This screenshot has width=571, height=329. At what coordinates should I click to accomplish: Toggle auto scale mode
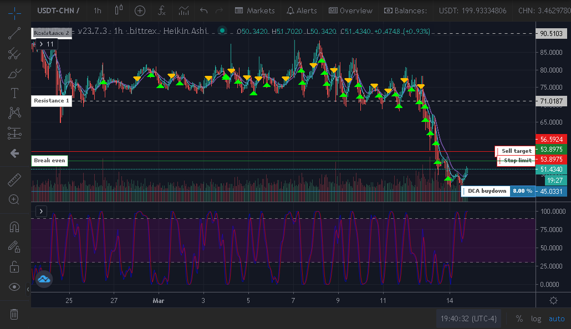557,319
